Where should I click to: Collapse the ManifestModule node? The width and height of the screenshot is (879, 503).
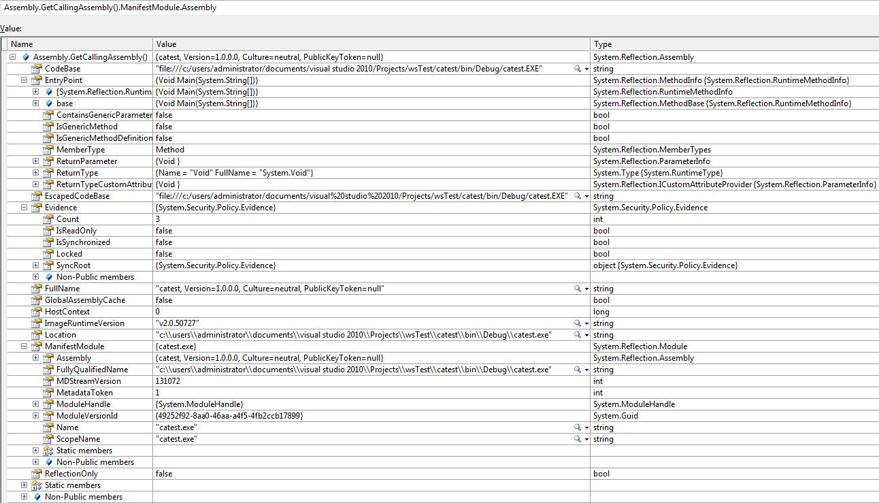point(24,346)
